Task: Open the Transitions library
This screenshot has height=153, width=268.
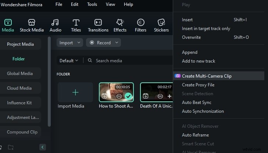Action: click(98, 26)
